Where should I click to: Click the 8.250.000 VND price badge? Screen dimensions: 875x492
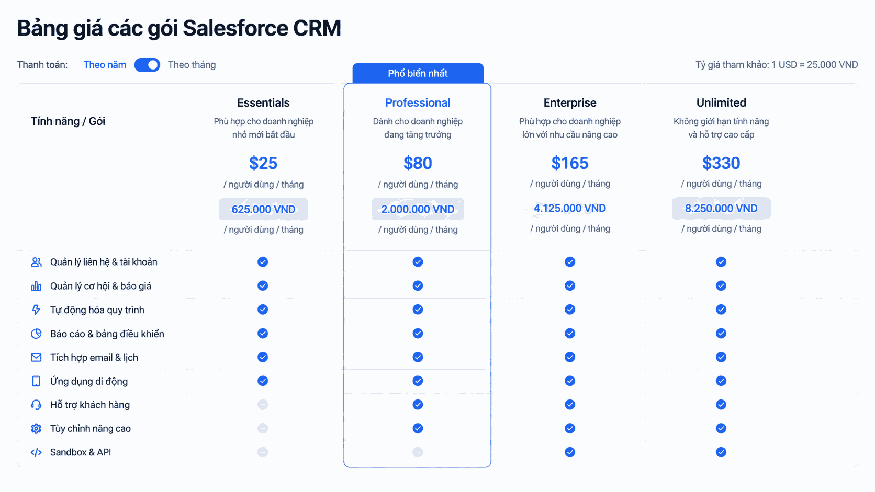click(x=721, y=208)
